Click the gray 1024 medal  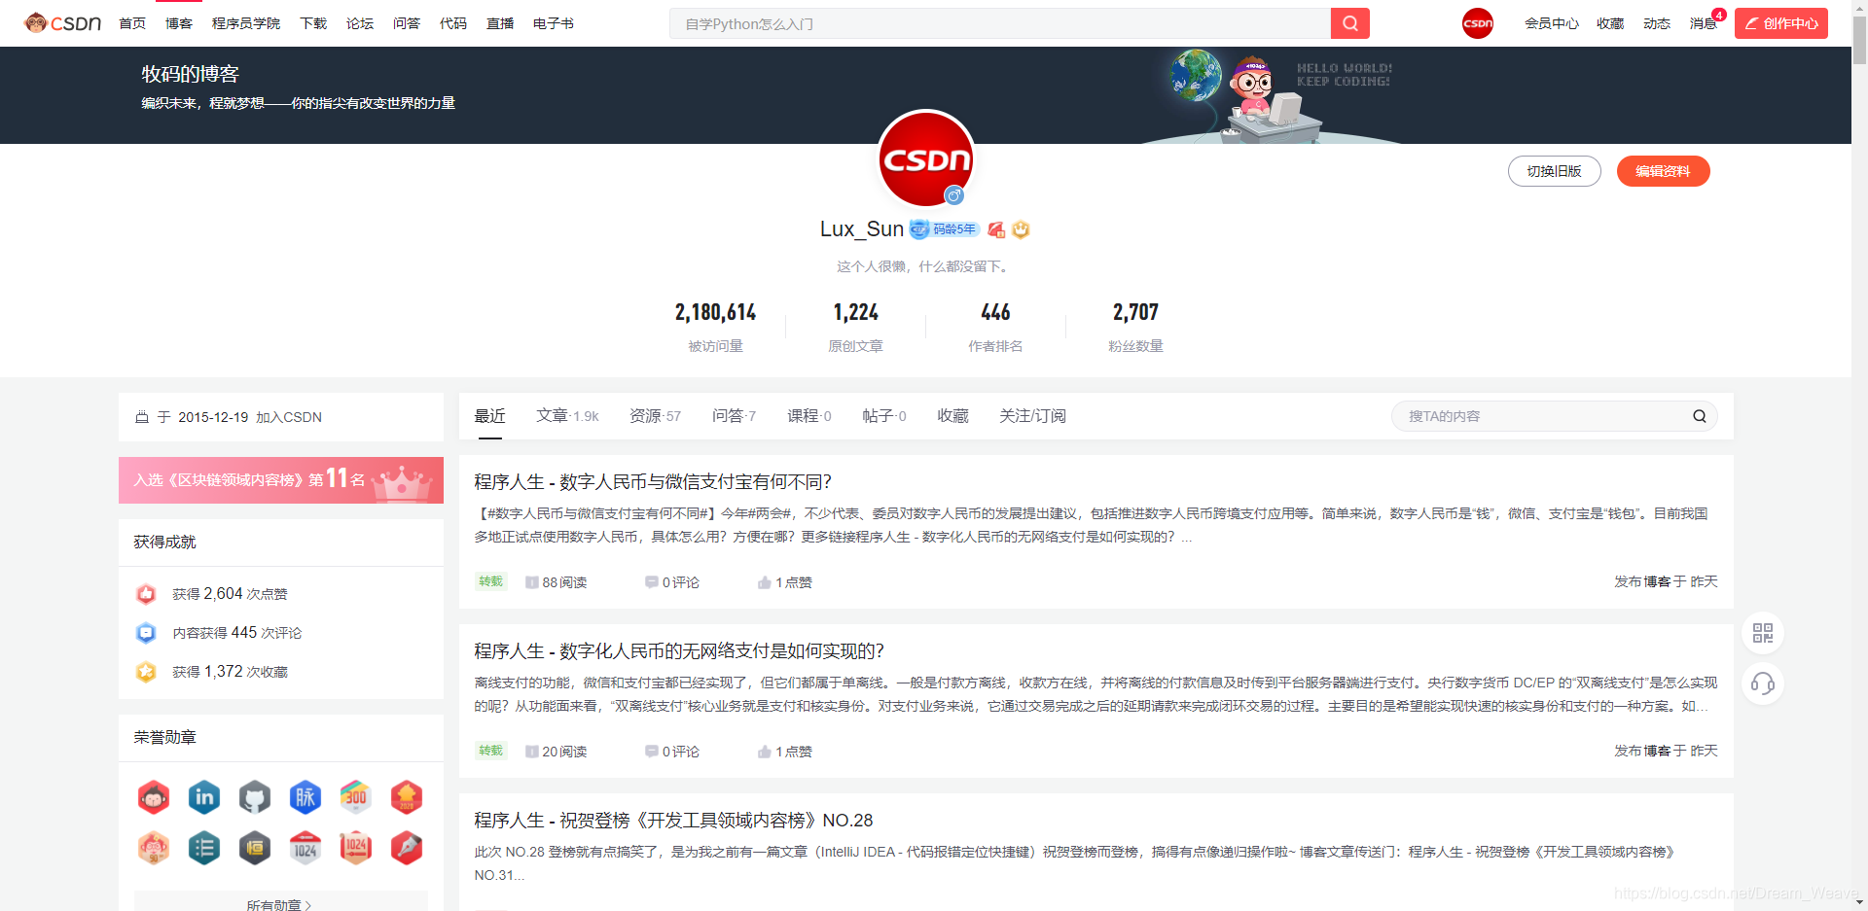coord(305,848)
